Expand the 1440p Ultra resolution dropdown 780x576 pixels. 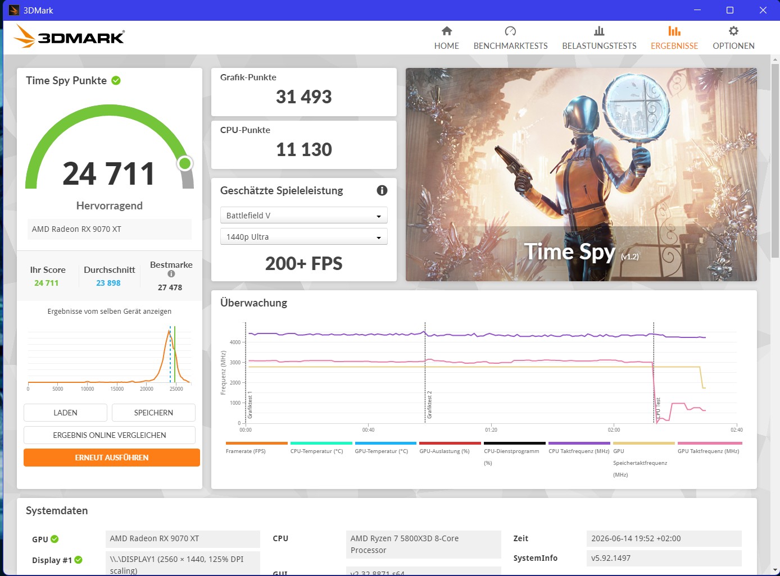304,237
